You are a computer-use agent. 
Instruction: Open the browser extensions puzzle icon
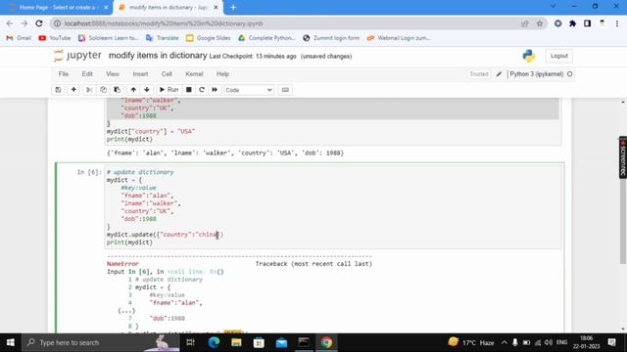572,23
